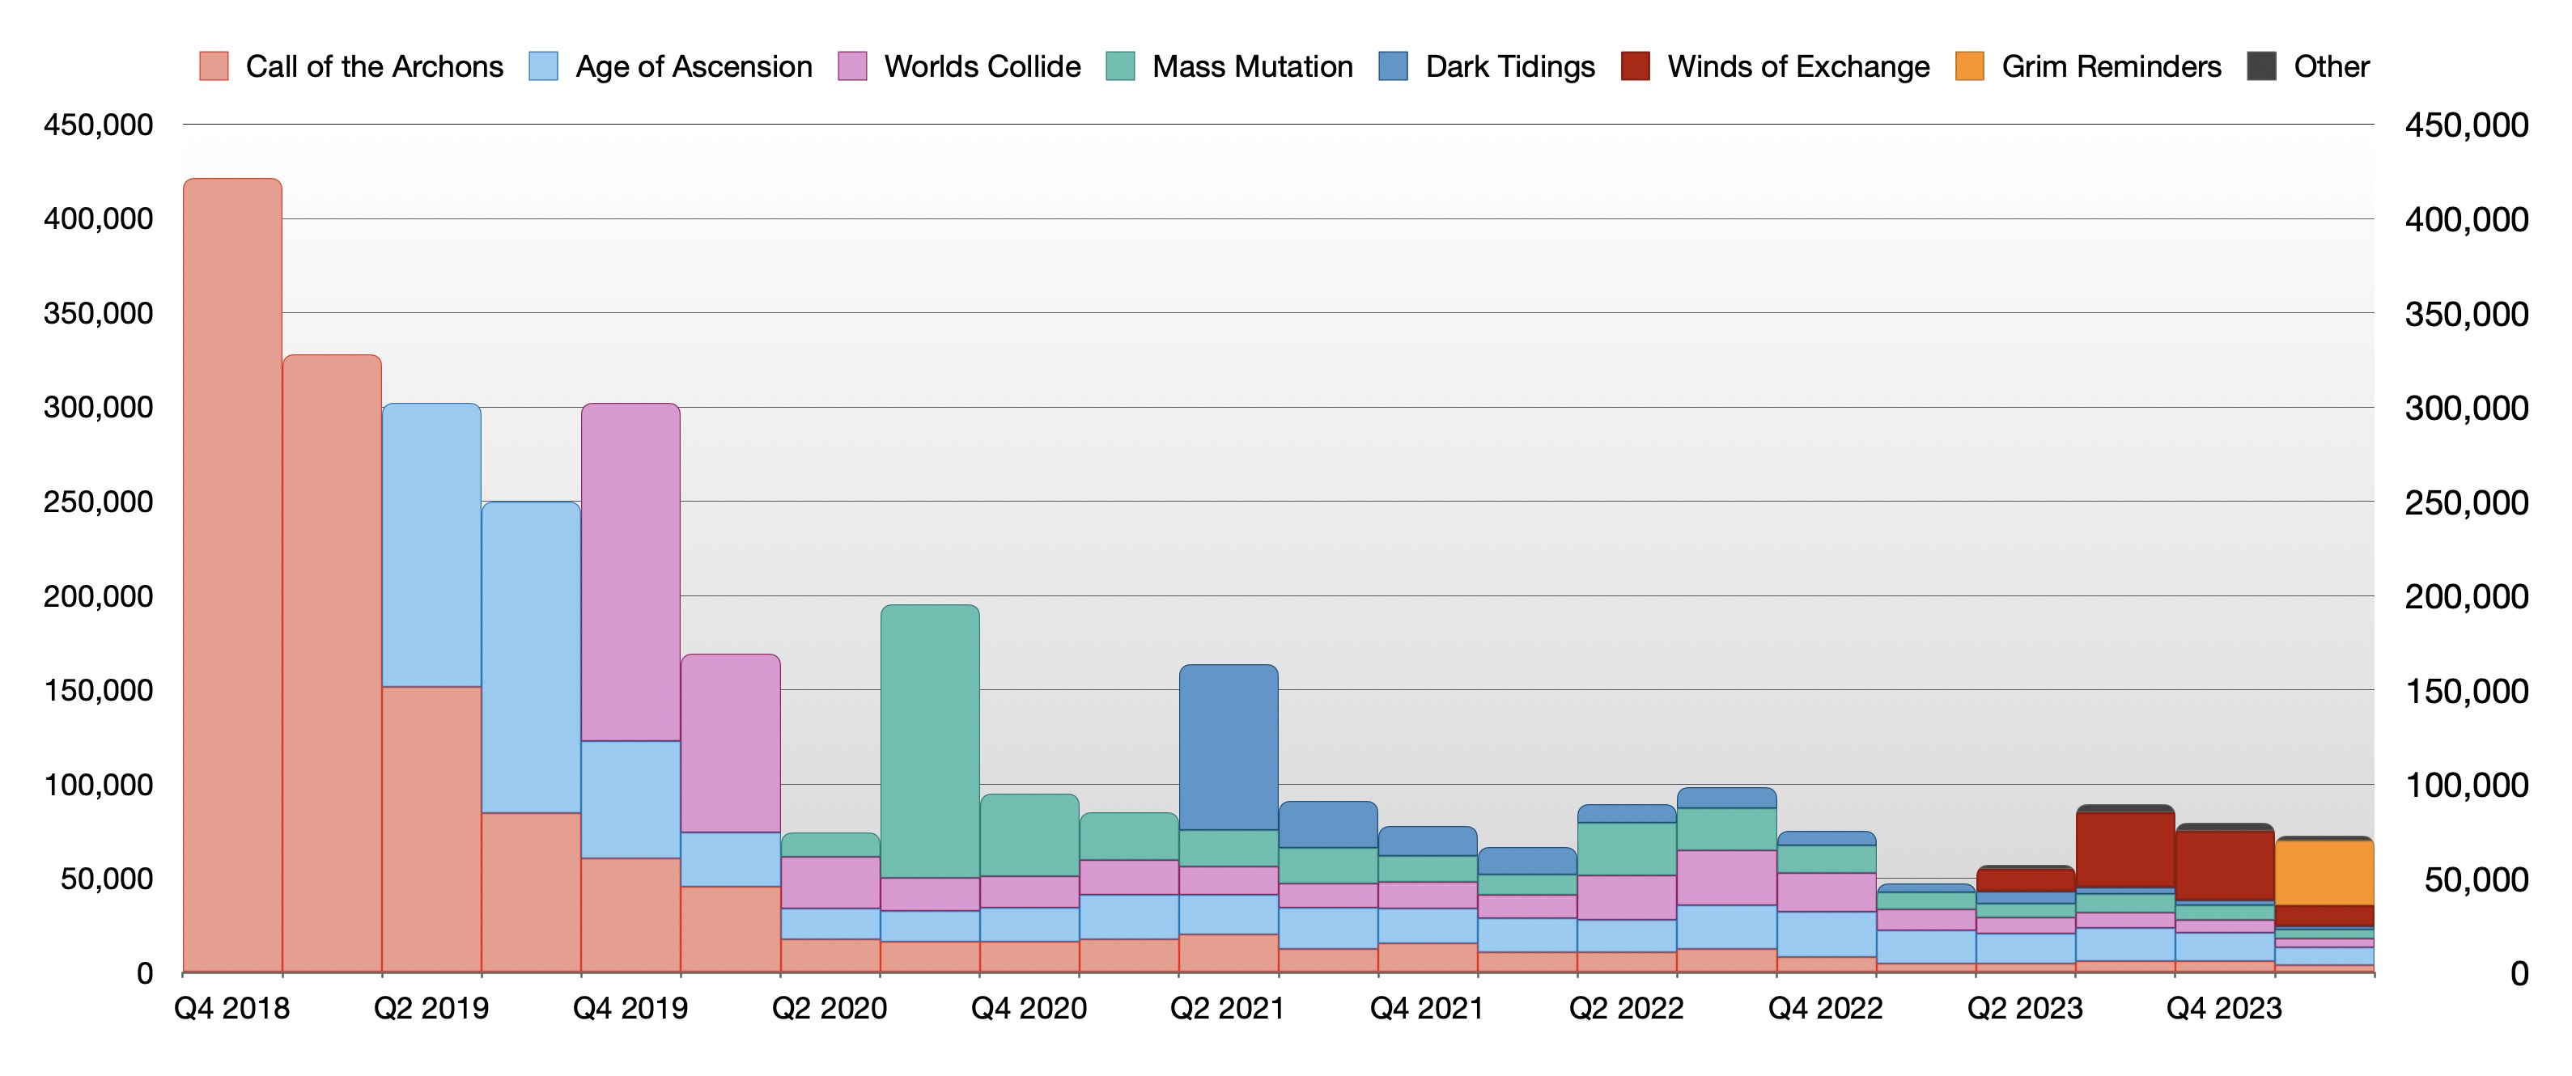Select the Q4 2018 Call of the Archons bar
Screen dimensions: 2572x1076
pyautogui.click(x=231, y=574)
